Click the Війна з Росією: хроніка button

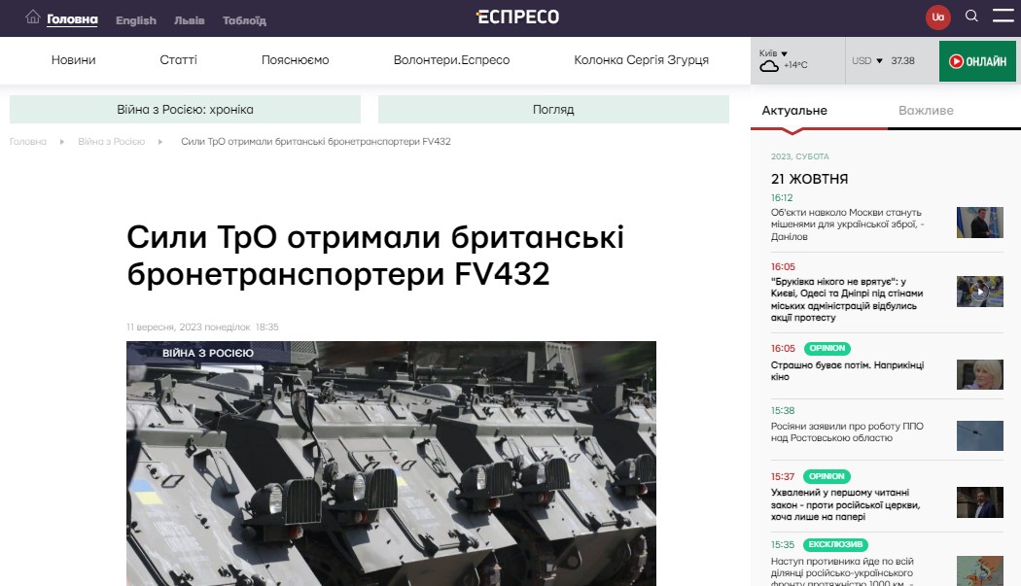[184, 108]
